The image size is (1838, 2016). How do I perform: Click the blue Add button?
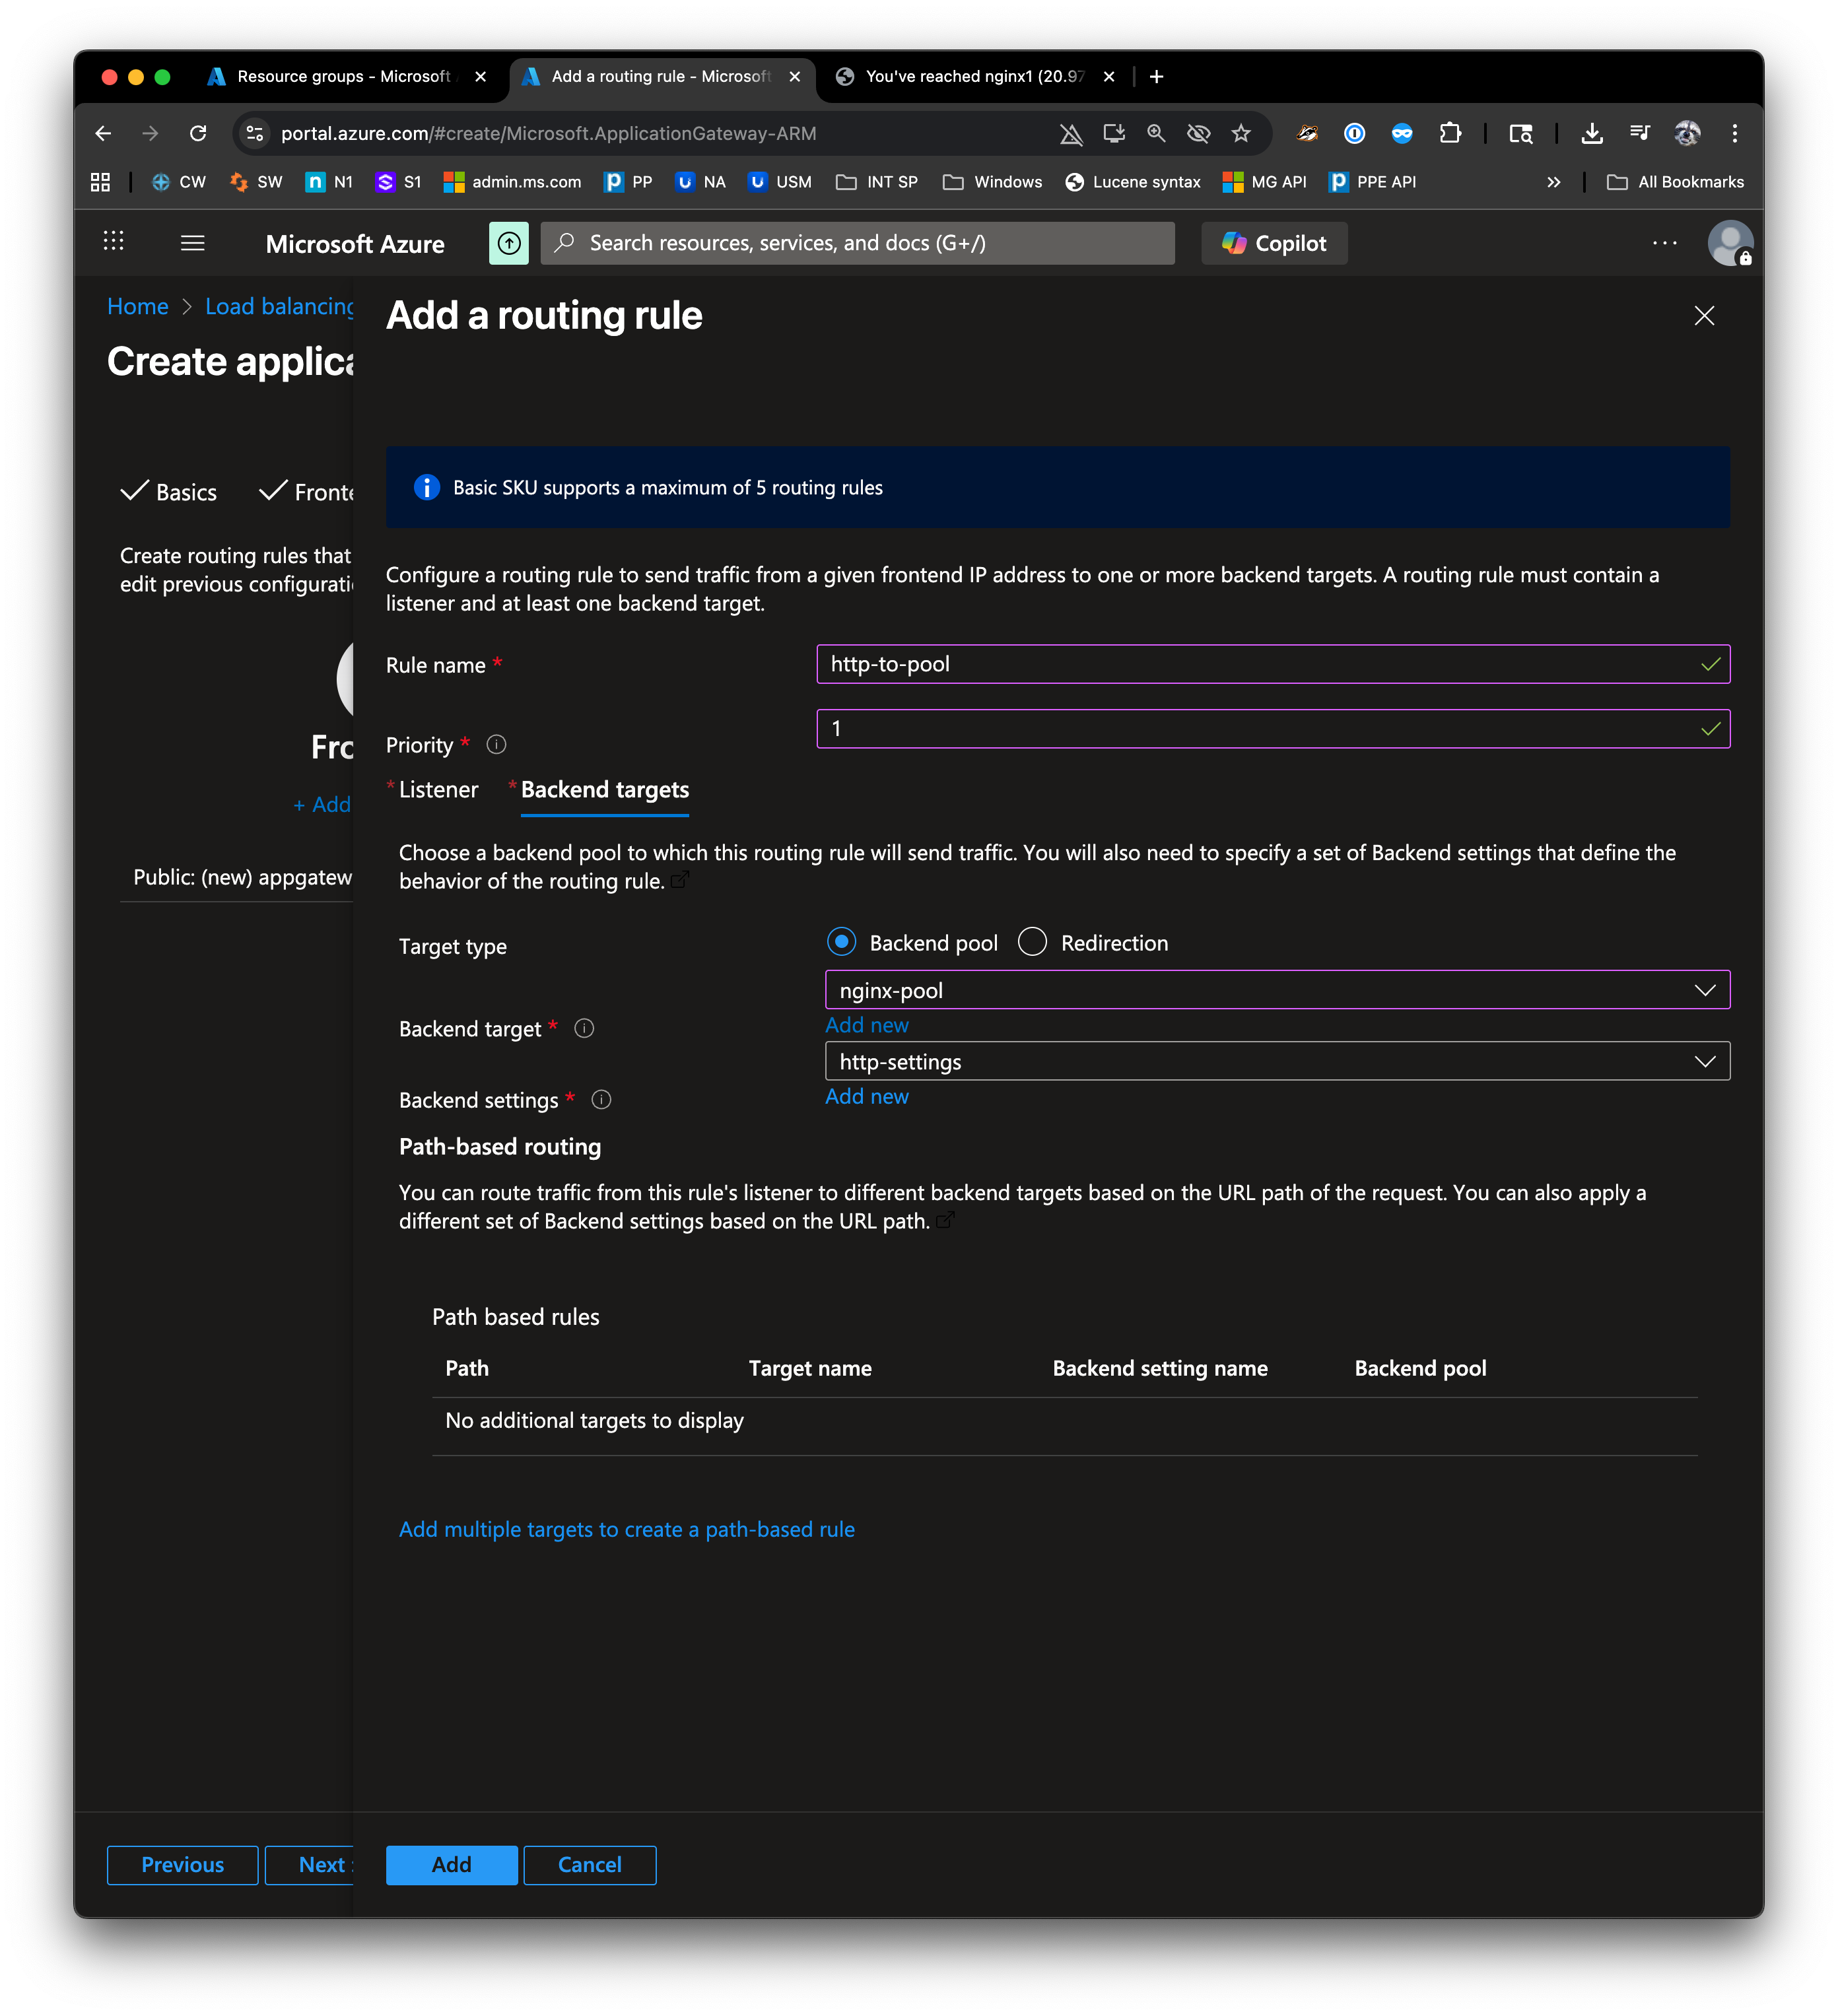451,1865
